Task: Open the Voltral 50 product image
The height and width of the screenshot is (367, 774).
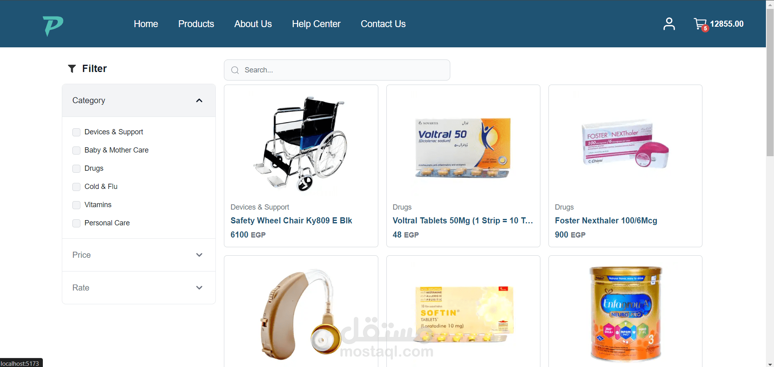Action: point(463,148)
